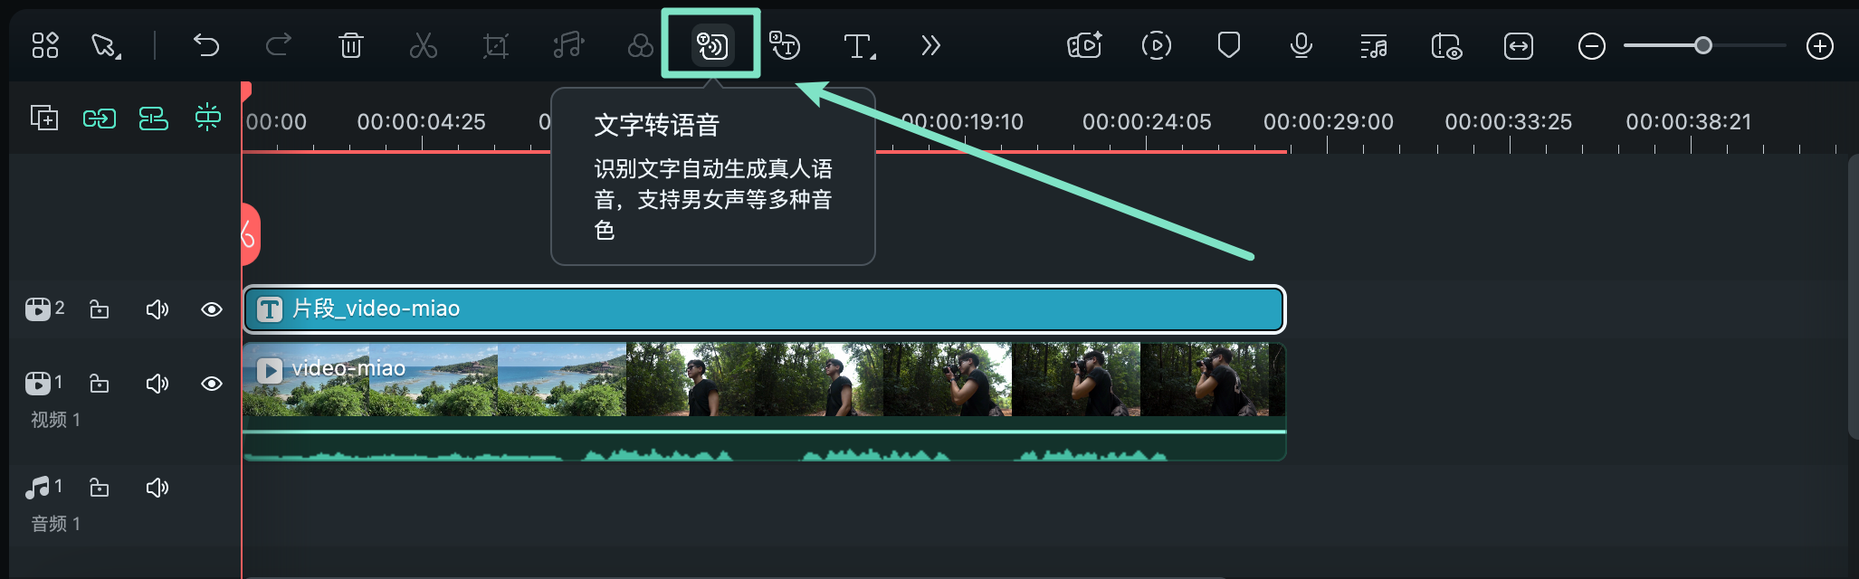Screen dimensions: 1859x579
Task: Click the video track 1 icon
Action: pyautogui.click(x=38, y=384)
